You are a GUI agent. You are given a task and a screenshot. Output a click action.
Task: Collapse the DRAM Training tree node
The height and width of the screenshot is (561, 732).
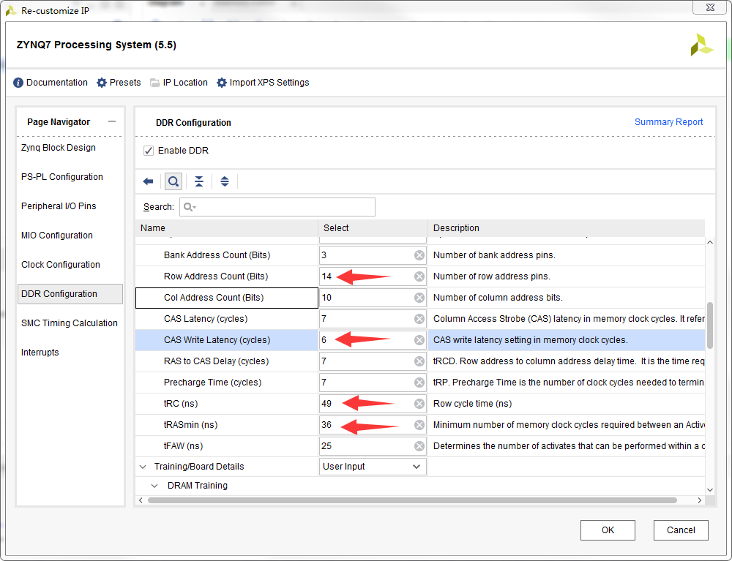[x=154, y=486]
